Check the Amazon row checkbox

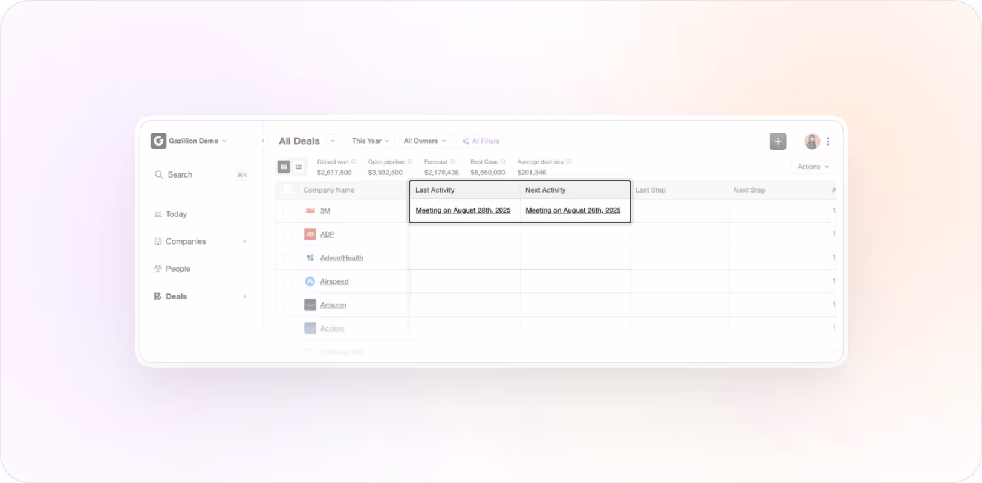[288, 305]
